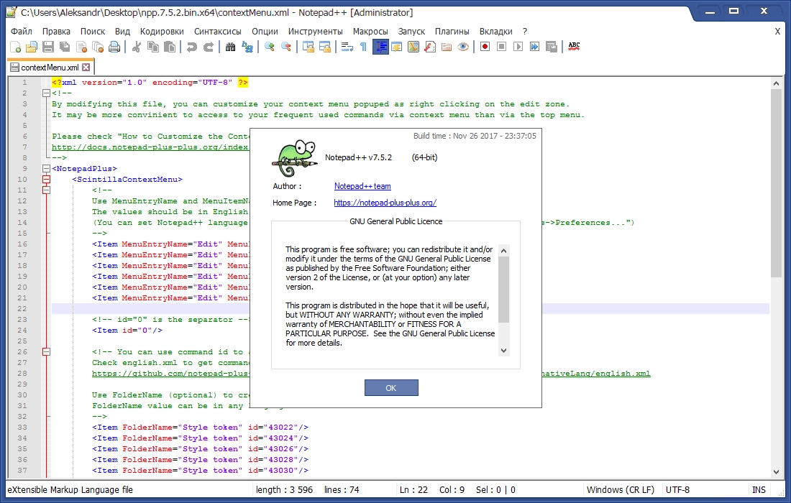This screenshot has width=791, height=503.
Task: Toggle synchronize horizontal scrolling icon
Action: 325,47
